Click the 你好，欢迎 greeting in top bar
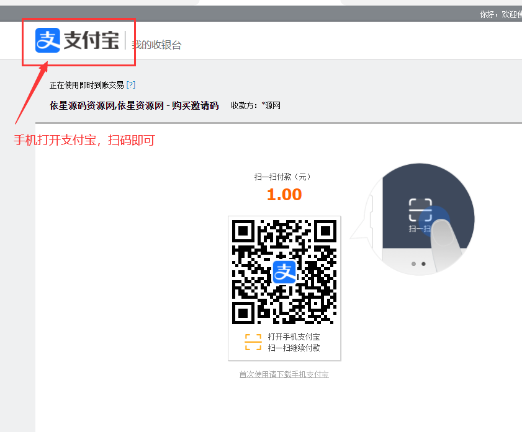Viewport: 522px width, 432px height. [501, 14]
